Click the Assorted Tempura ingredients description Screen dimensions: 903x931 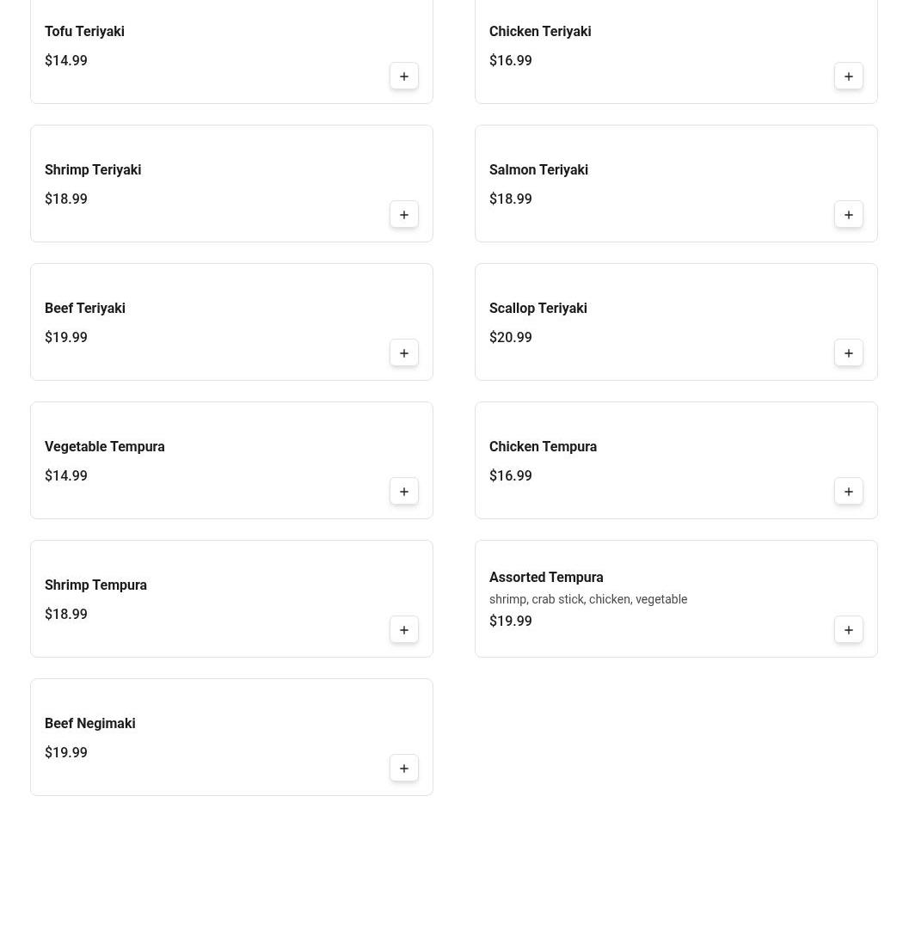point(588,599)
